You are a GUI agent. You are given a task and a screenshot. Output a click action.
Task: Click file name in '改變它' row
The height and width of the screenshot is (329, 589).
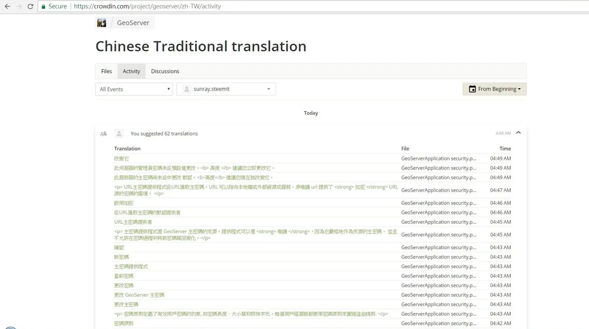point(439,159)
